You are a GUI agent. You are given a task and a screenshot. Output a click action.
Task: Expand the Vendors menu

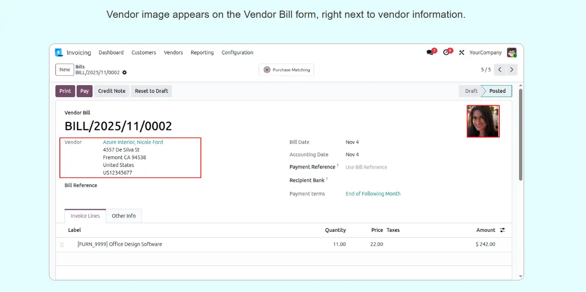pyautogui.click(x=173, y=52)
